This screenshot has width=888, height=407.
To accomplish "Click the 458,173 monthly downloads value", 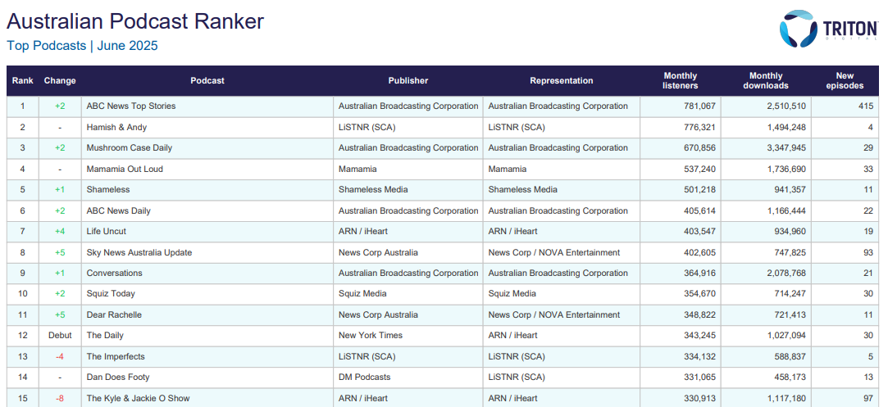I will [x=790, y=377].
